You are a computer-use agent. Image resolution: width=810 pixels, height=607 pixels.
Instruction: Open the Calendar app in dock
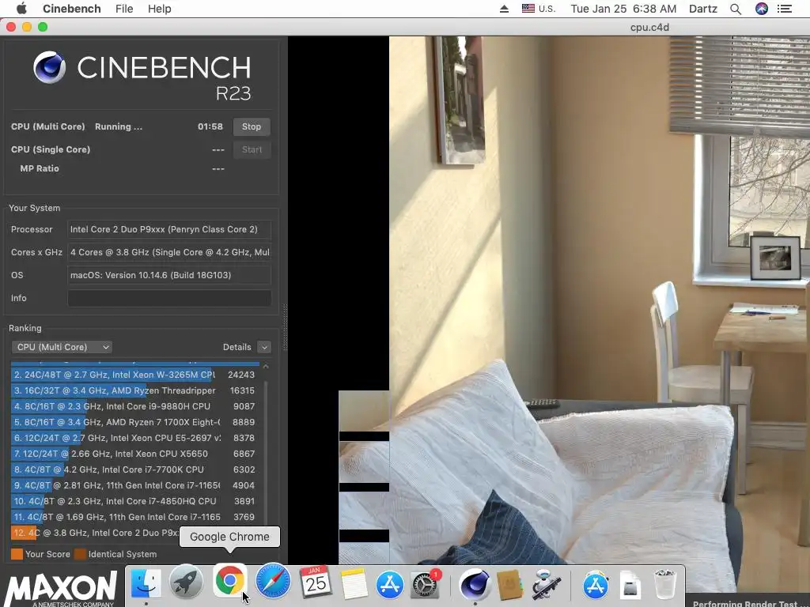(x=315, y=582)
